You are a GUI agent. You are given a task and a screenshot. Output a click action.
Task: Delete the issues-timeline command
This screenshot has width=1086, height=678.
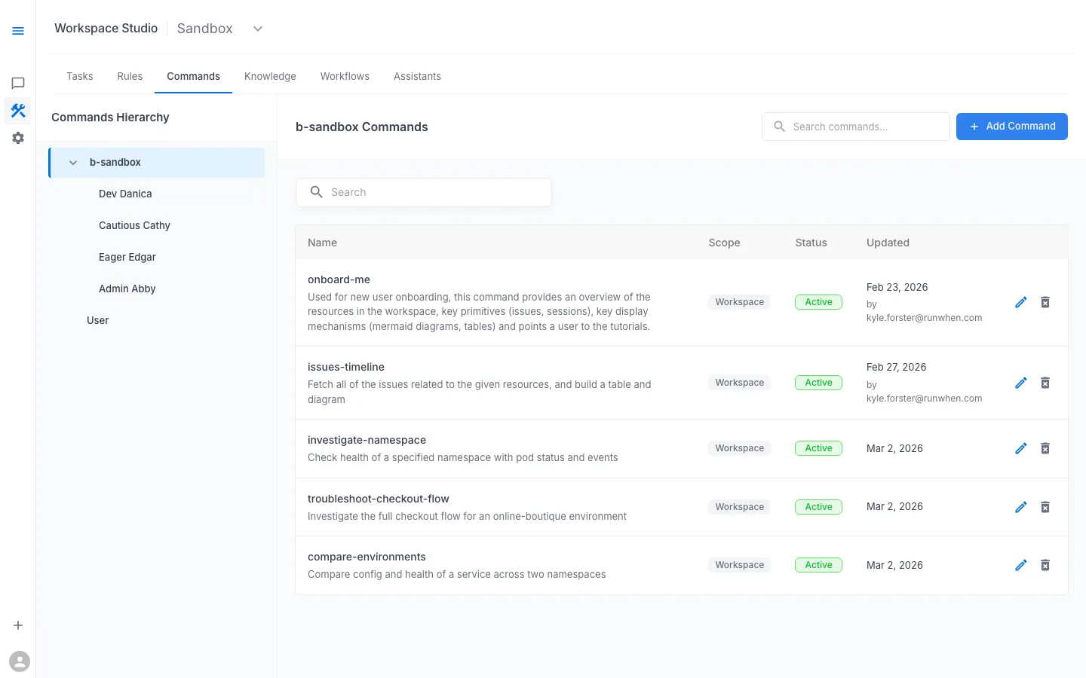(1045, 383)
